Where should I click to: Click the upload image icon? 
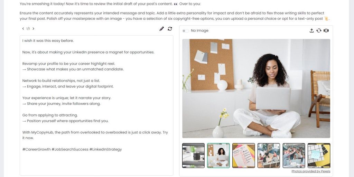coord(311,30)
